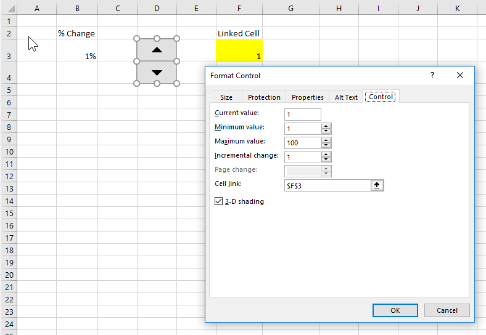Switch to the Alt Text tab
This screenshot has width=486, height=335.
pyautogui.click(x=346, y=97)
